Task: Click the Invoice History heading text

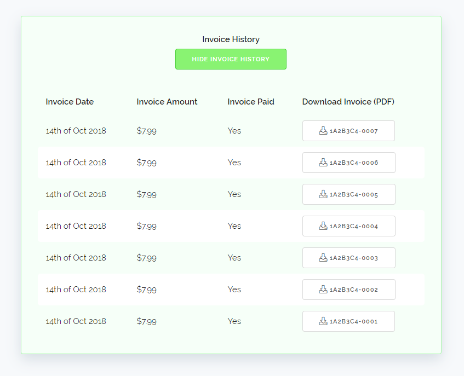Action: 231,39
